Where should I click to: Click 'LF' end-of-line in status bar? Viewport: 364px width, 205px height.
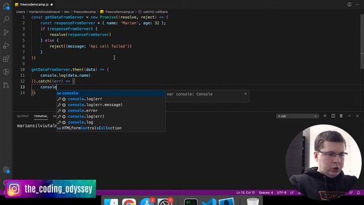click(x=292, y=192)
